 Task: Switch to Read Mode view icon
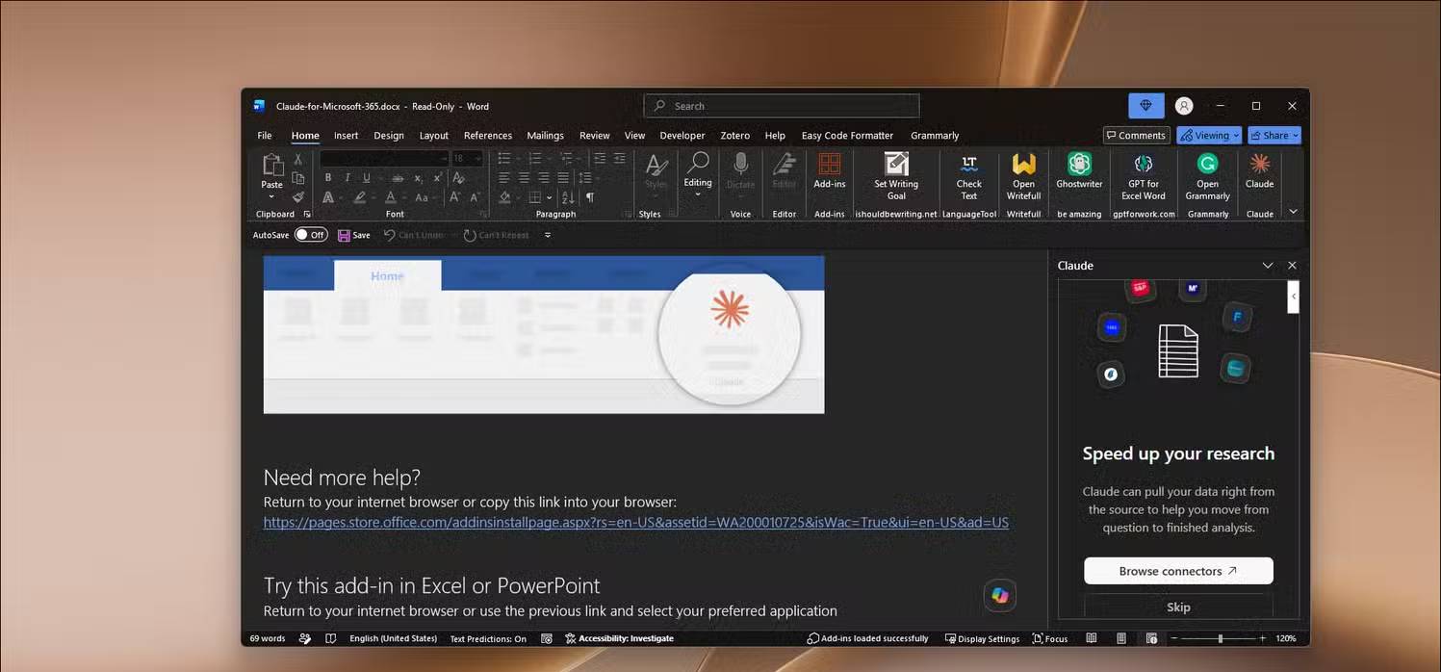point(1091,638)
